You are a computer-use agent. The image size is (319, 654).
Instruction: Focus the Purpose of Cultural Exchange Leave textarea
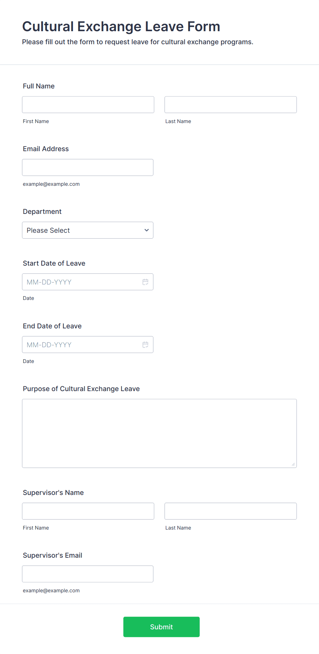pos(159,433)
